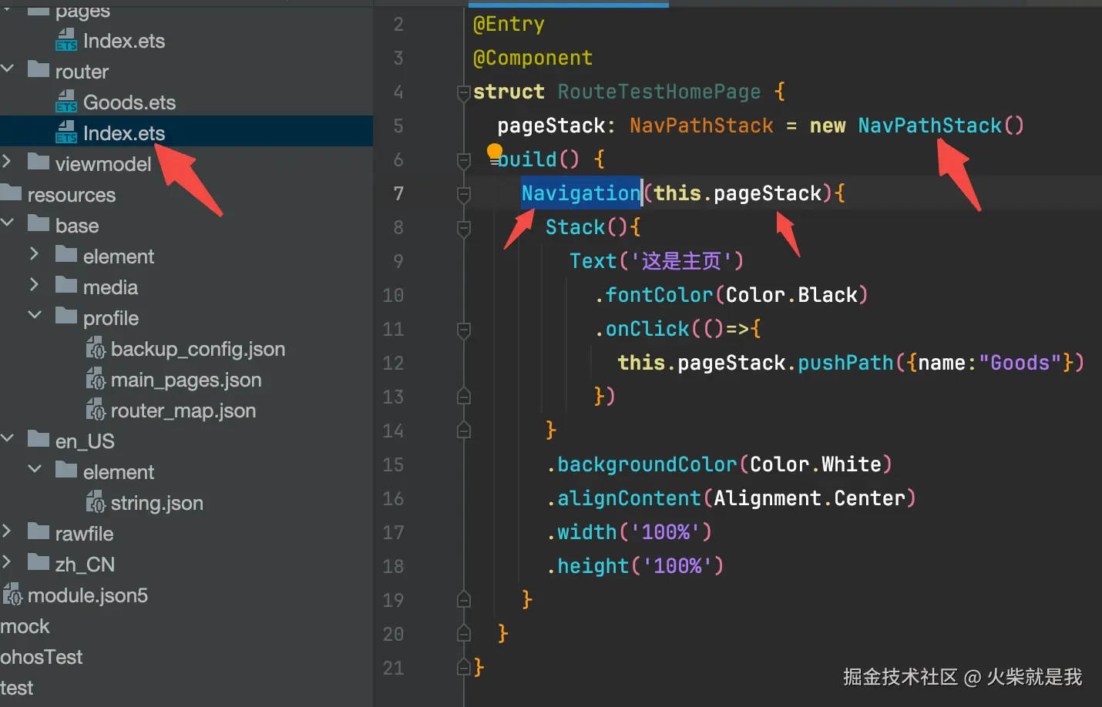
Task: Fold the build() method at line 6
Action: pyautogui.click(x=464, y=161)
